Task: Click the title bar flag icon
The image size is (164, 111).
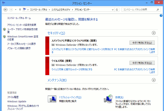Action: click(x=4, y=3)
